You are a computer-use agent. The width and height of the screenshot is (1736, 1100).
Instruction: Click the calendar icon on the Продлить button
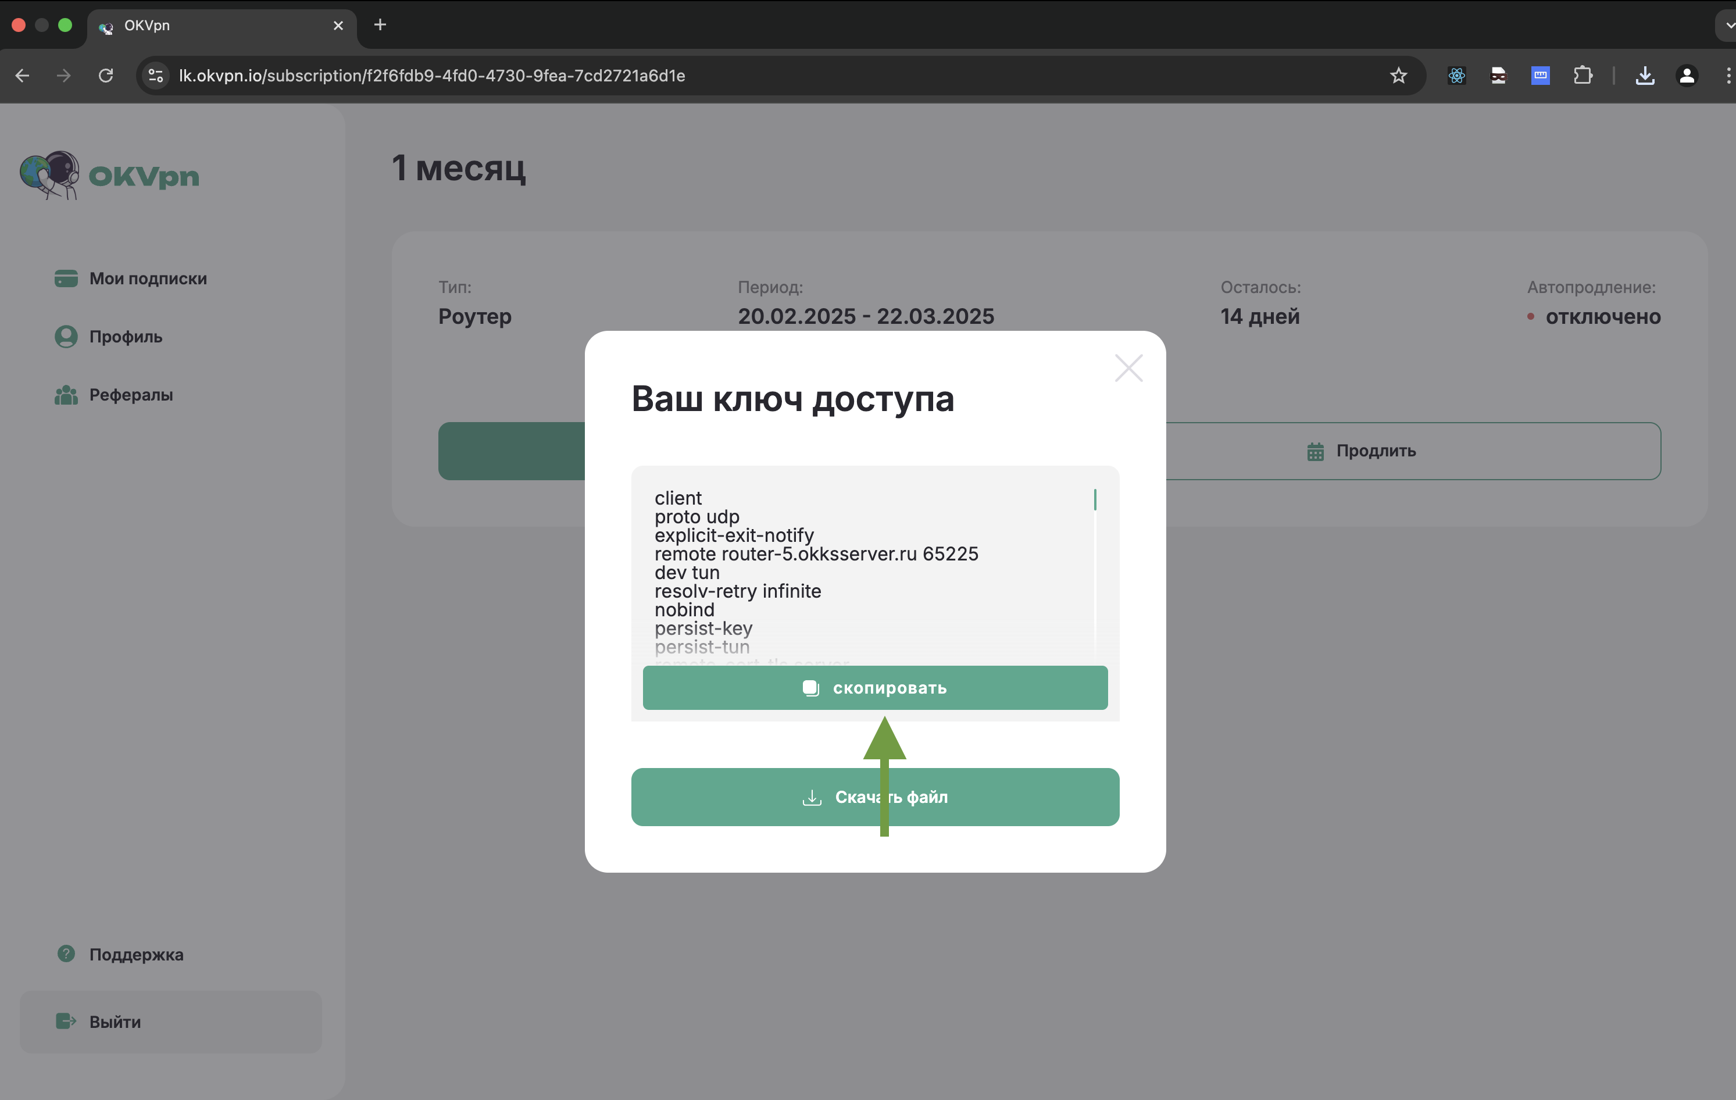pos(1315,451)
